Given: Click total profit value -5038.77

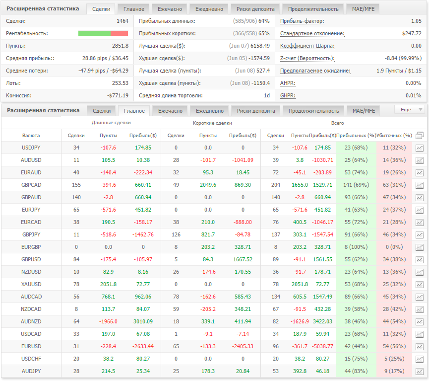Looking at the screenshot, I should click(322, 346).
